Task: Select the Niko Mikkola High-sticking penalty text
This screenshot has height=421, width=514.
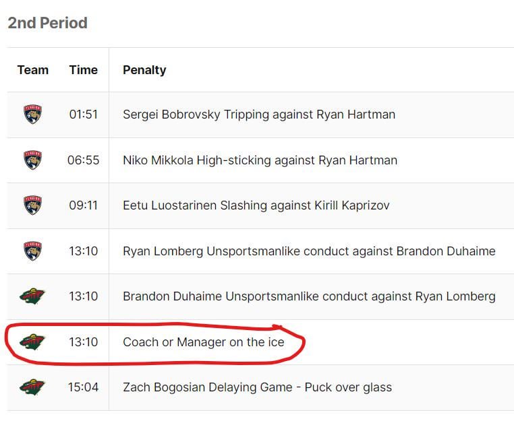Action: 260,160
